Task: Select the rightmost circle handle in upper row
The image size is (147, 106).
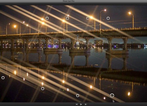Action: 108,18
